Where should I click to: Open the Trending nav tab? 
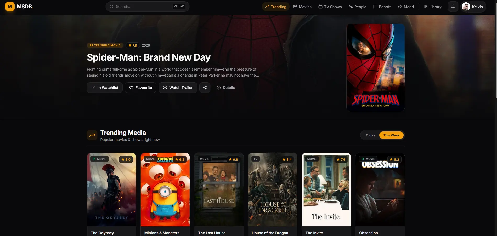(275, 7)
